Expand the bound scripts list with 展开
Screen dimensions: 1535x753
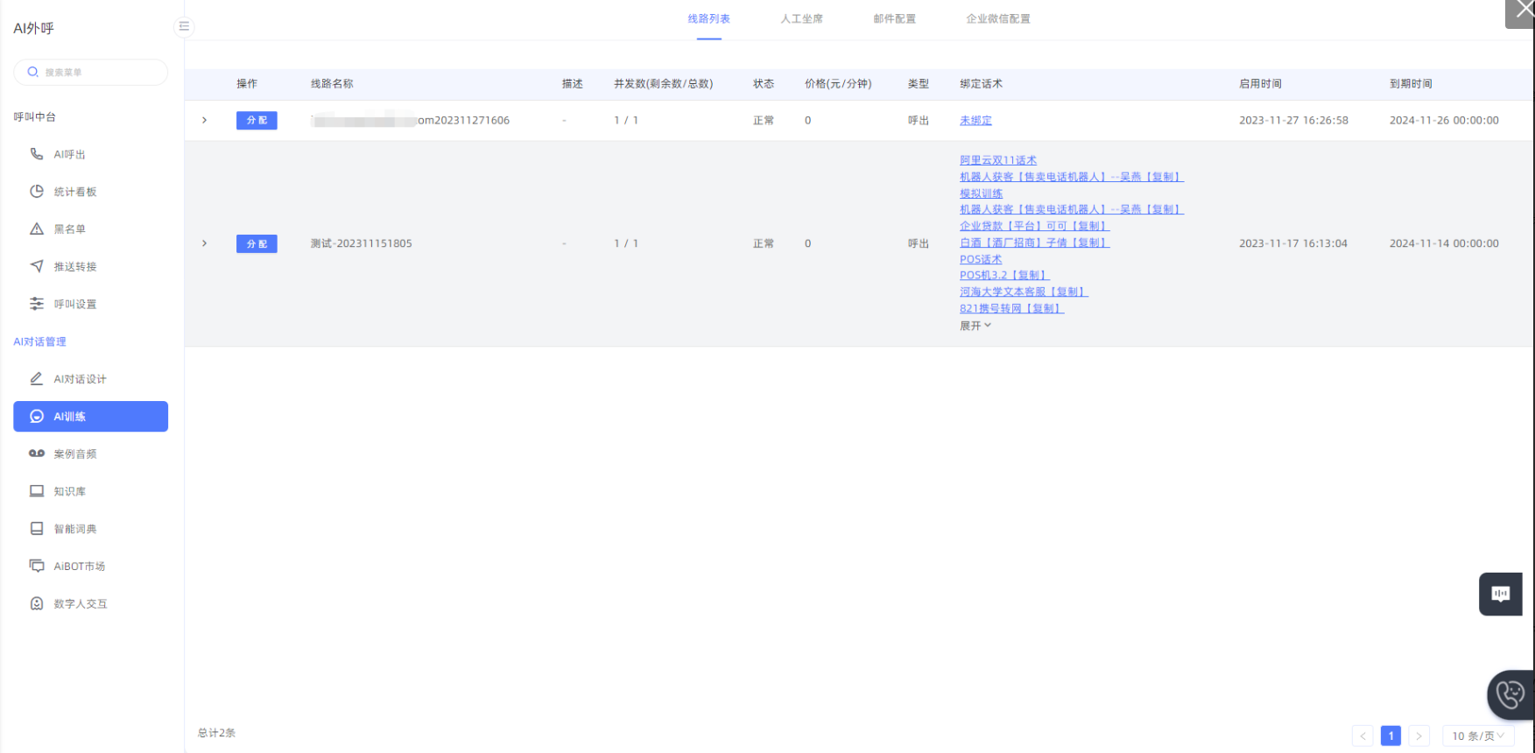click(975, 326)
